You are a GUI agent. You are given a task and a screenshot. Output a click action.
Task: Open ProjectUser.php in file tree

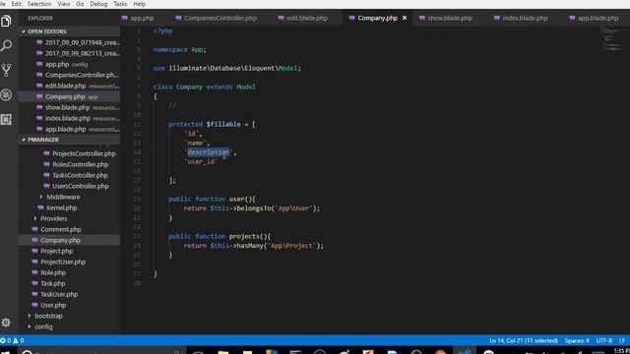tap(63, 263)
